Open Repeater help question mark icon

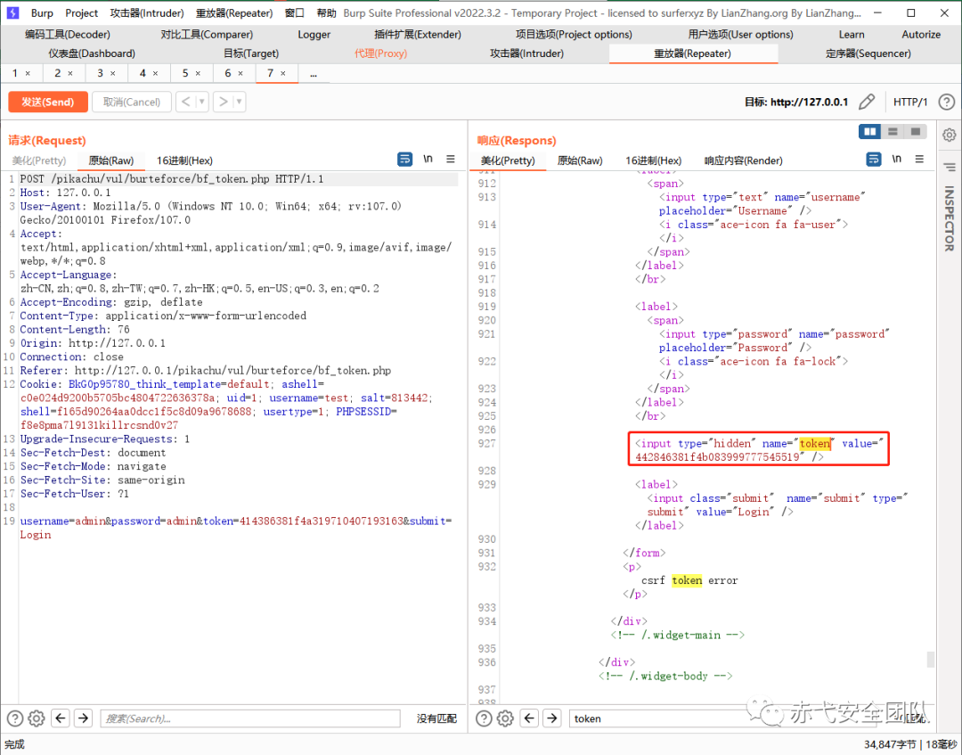pos(947,102)
